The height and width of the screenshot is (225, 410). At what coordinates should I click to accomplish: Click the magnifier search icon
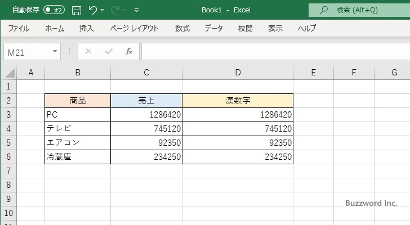point(324,10)
